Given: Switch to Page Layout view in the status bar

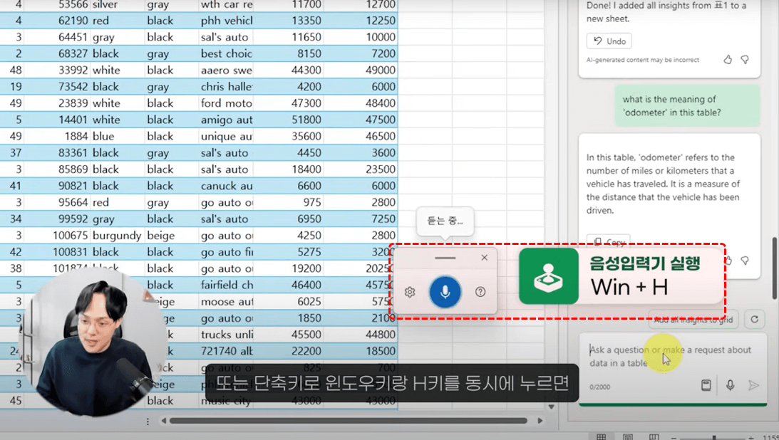Looking at the screenshot, I should pos(627,436).
